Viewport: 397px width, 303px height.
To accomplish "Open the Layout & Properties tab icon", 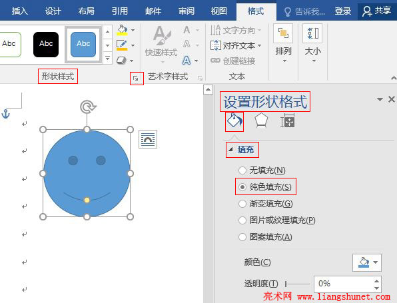I will point(287,121).
